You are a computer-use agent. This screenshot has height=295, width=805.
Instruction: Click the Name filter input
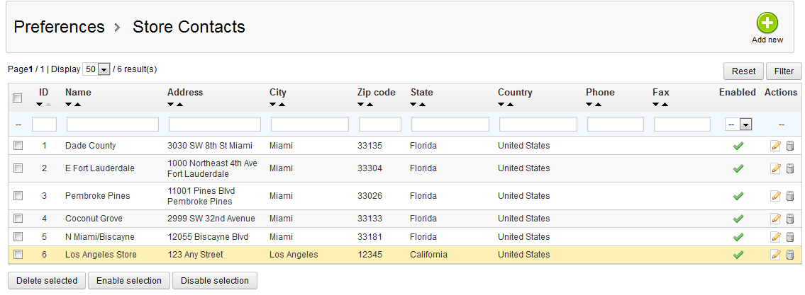113,125
